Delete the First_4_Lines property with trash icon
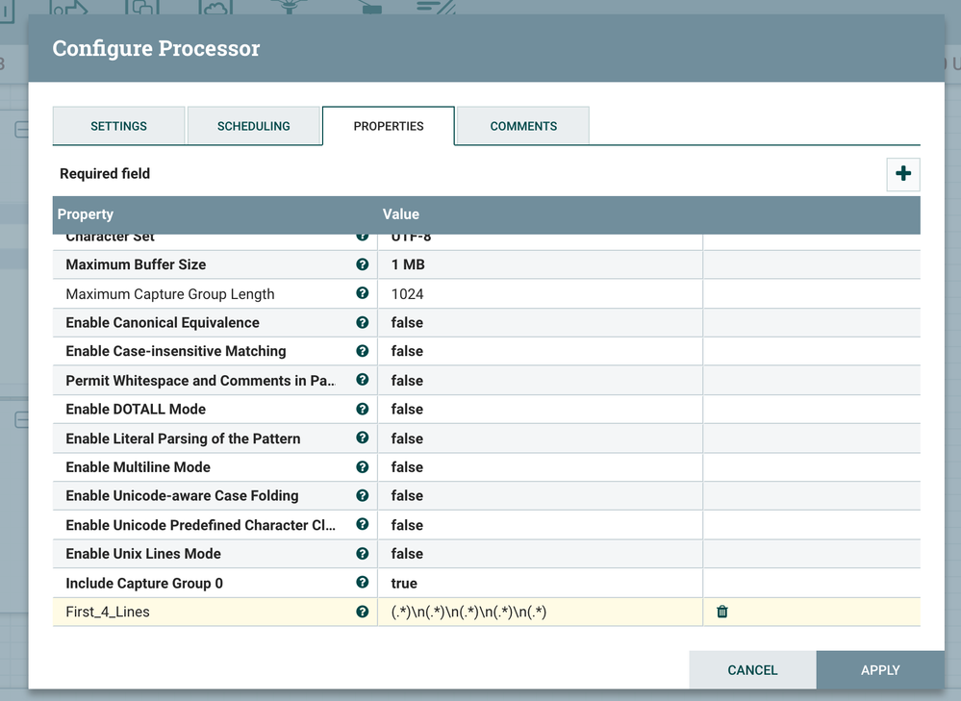 click(722, 612)
